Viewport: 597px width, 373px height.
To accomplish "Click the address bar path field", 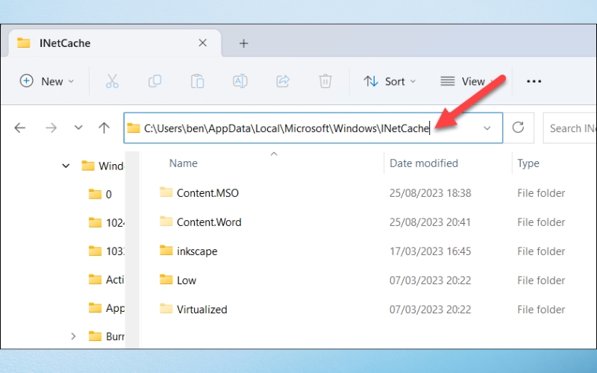I will pyautogui.click(x=298, y=128).
